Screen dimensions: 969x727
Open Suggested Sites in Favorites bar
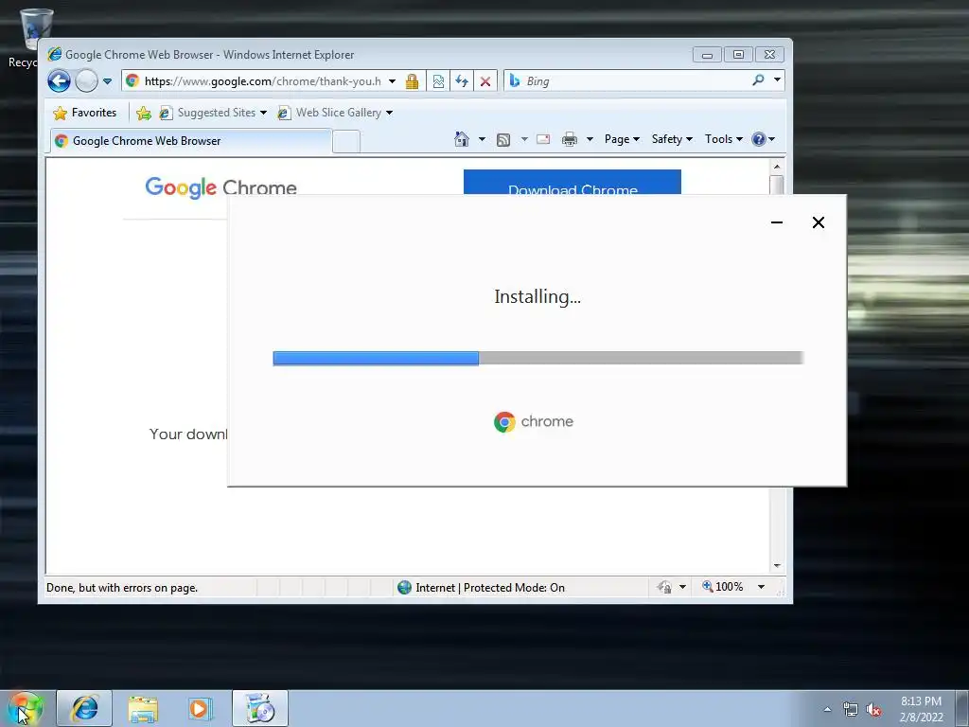point(213,113)
